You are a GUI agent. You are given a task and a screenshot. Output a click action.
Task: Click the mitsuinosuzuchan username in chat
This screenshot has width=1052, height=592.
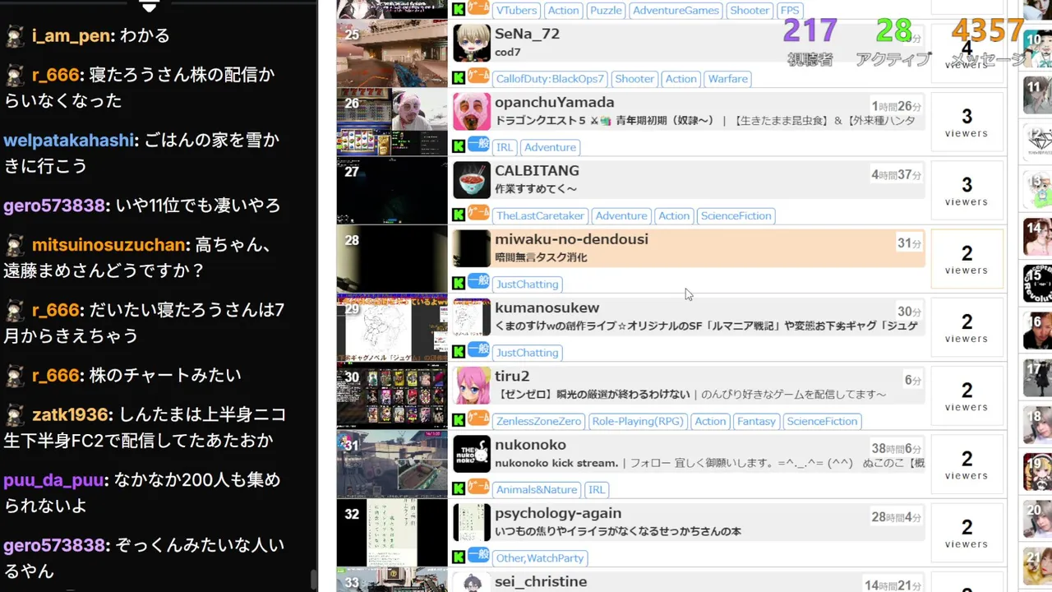click(x=108, y=244)
